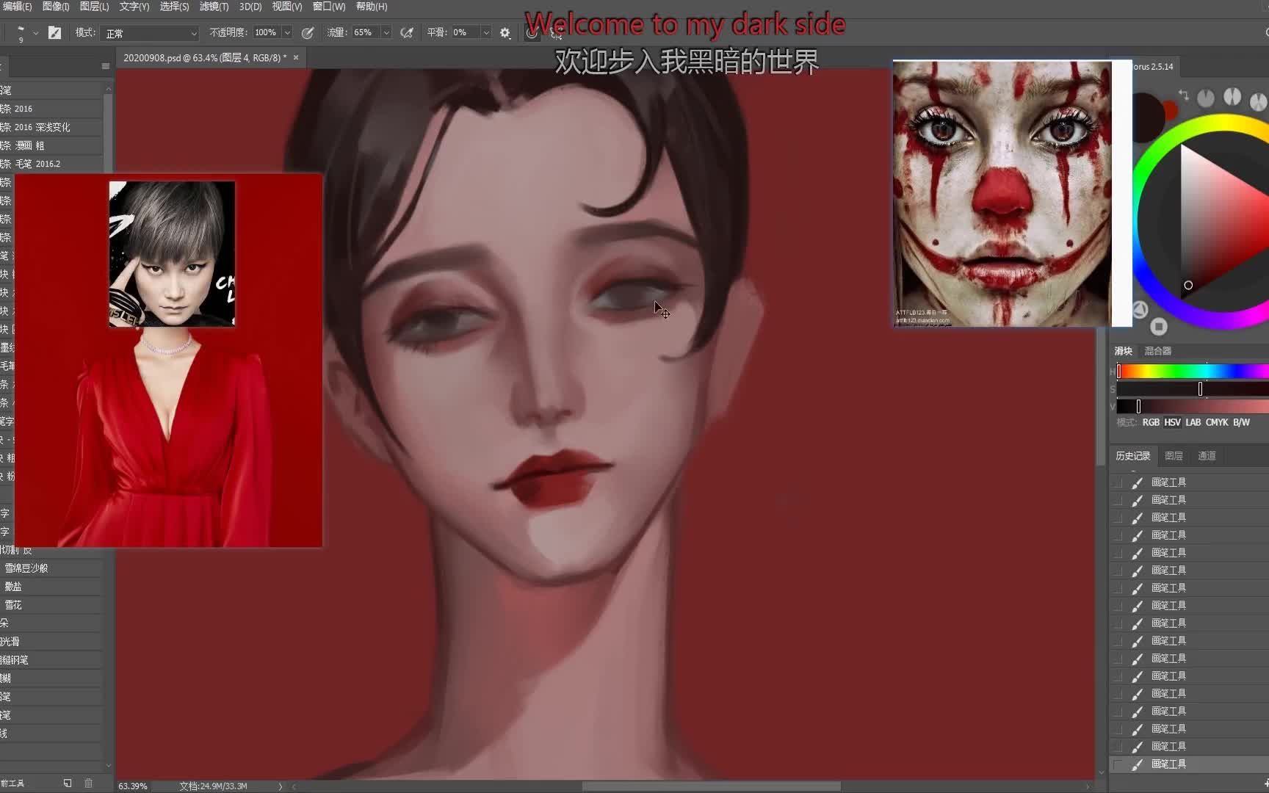Open the 视图(V) menu

tap(287, 7)
